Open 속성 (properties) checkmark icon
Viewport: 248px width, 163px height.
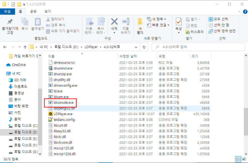(179, 22)
